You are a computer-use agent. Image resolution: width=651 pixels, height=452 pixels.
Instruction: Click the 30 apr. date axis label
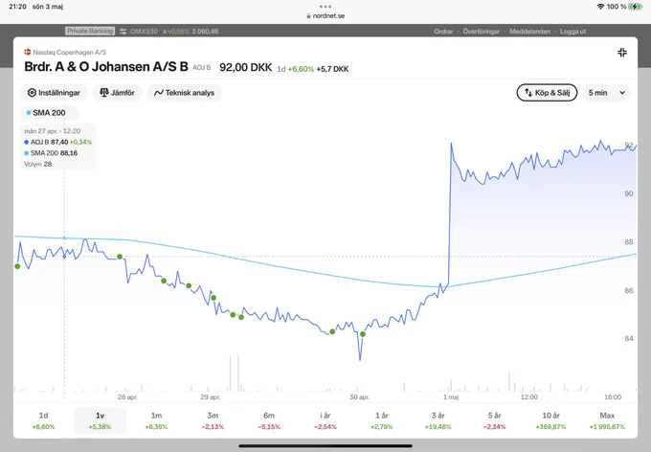click(359, 397)
